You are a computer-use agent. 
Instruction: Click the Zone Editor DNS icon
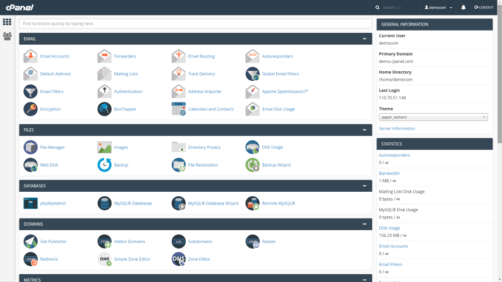[178, 259]
